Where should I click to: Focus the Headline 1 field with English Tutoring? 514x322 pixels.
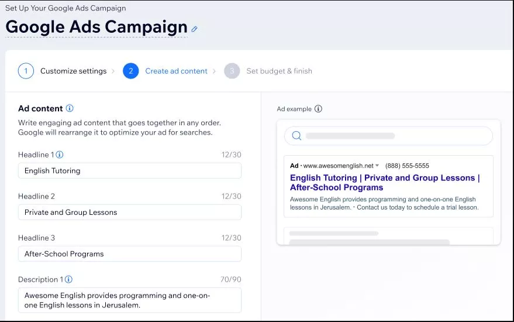click(130, 171)
